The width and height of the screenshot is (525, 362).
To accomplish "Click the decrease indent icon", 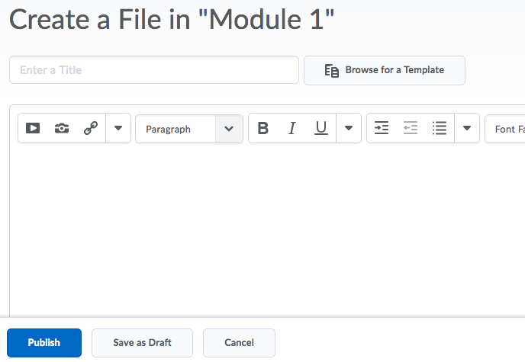I will click(x=411, y=129).
